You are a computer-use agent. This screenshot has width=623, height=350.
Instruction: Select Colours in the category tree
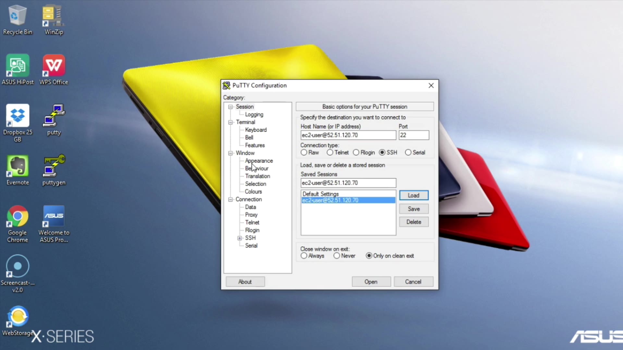click(253, 192)
